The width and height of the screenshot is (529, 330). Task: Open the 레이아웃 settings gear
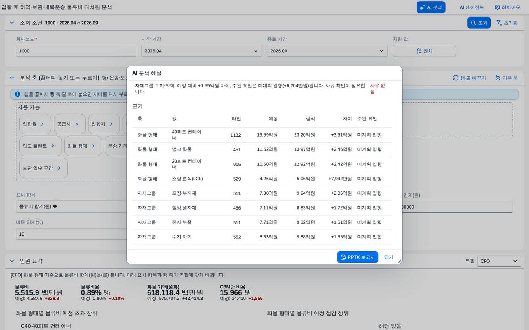click(x=508, y=7)
